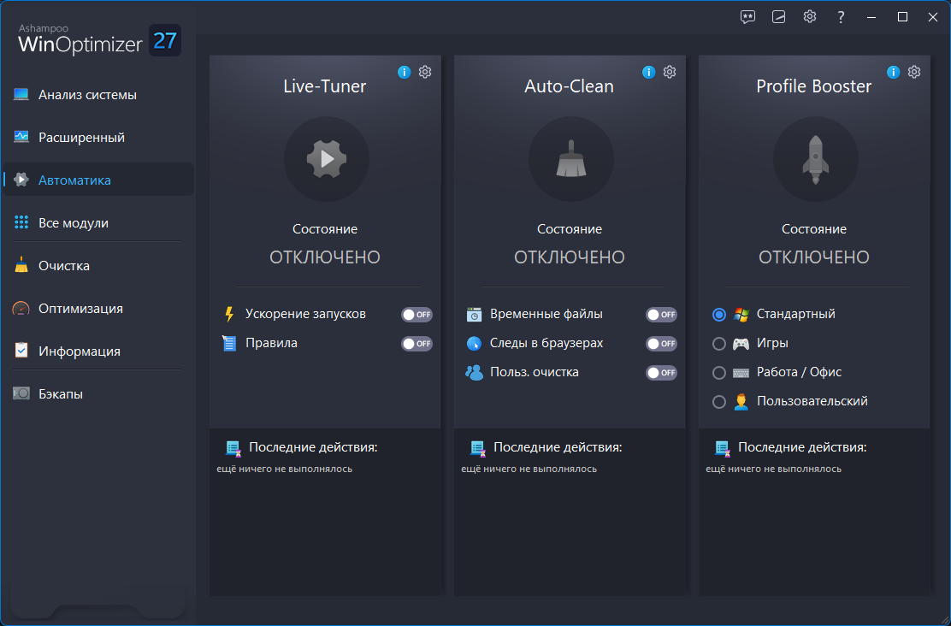The image size is (951, 626).
Task: Open Информация in the sidebar
Action: (x=98, y=351)
